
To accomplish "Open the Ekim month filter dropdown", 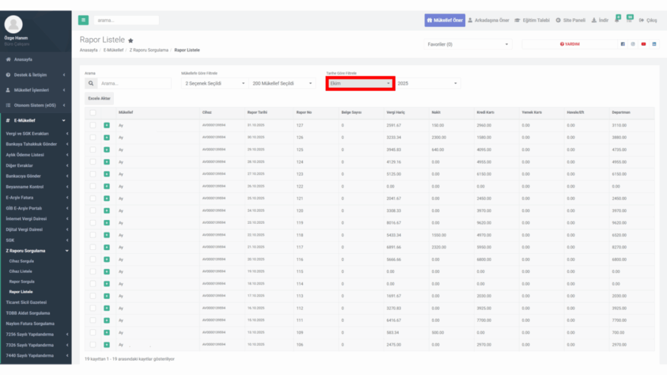I will 360,83.
